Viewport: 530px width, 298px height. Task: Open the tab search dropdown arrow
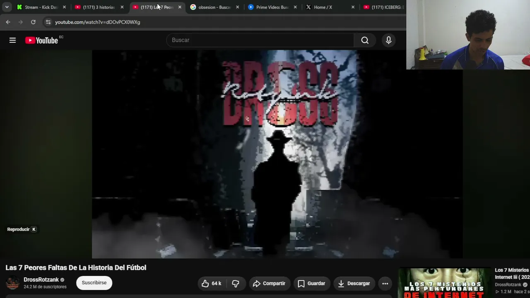pos(7,7)
